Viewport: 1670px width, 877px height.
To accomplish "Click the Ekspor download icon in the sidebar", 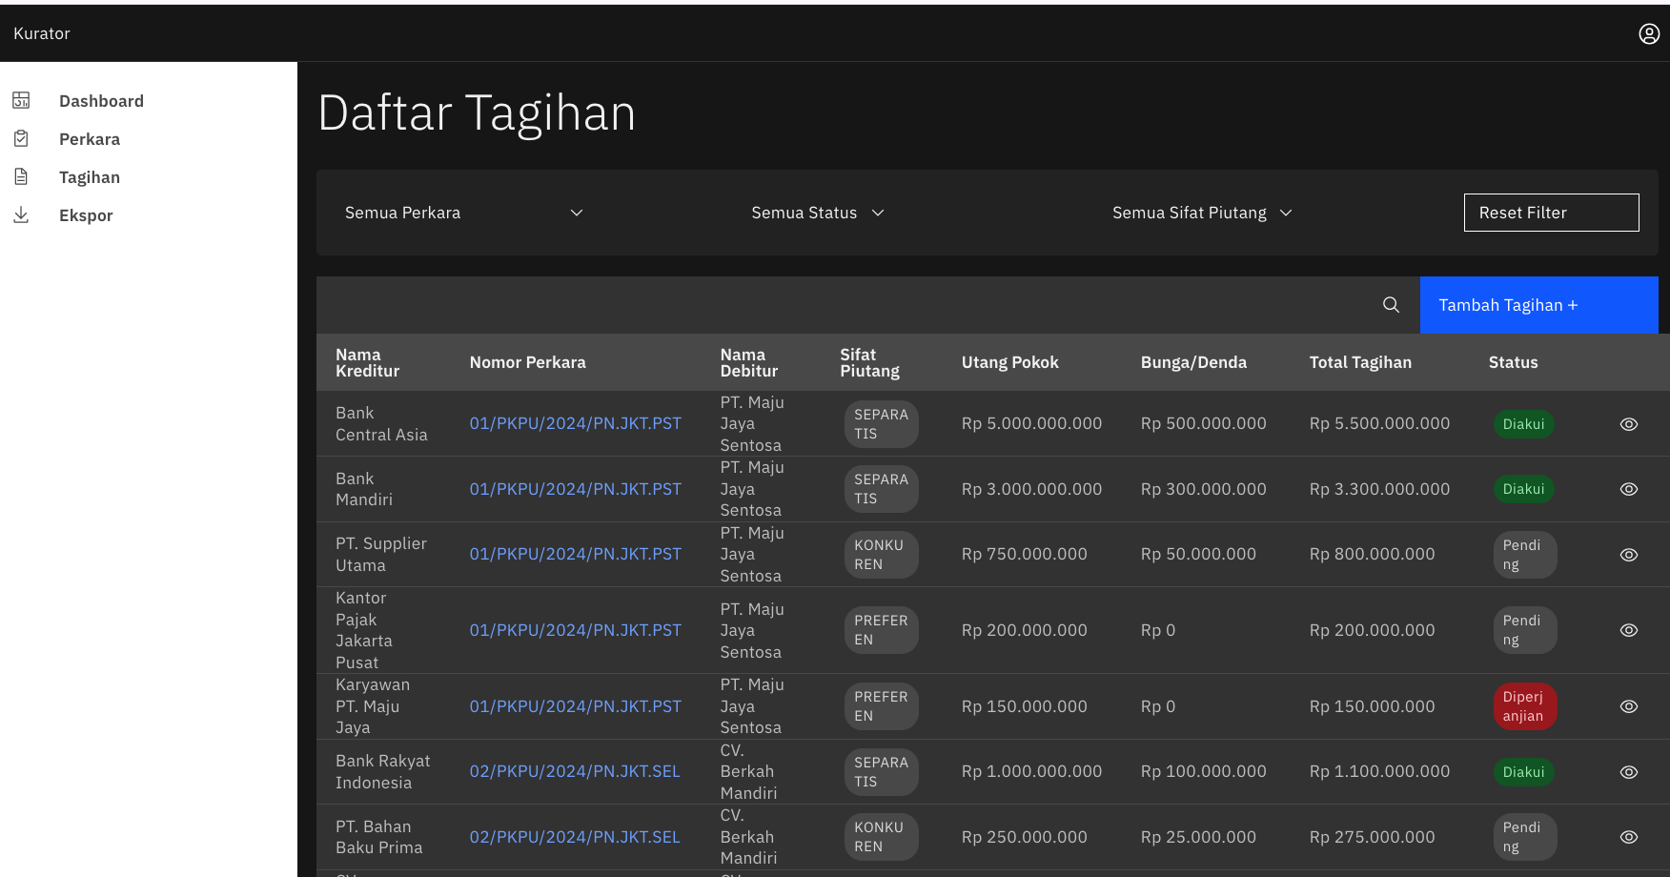I will (21, 214).
